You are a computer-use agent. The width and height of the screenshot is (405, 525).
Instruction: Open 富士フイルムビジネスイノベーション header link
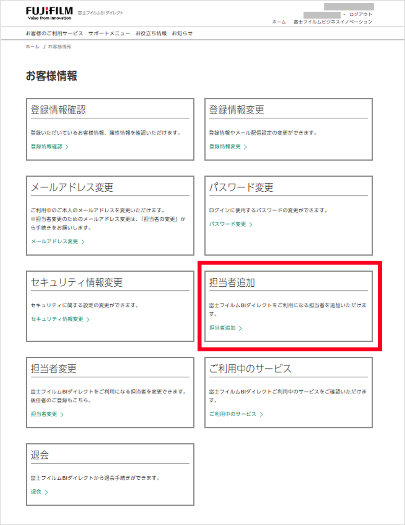(333, 22)
